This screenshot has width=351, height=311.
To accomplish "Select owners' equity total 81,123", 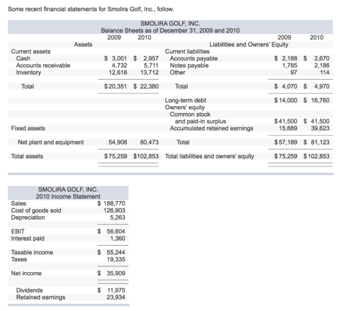I will click(320, 142).
